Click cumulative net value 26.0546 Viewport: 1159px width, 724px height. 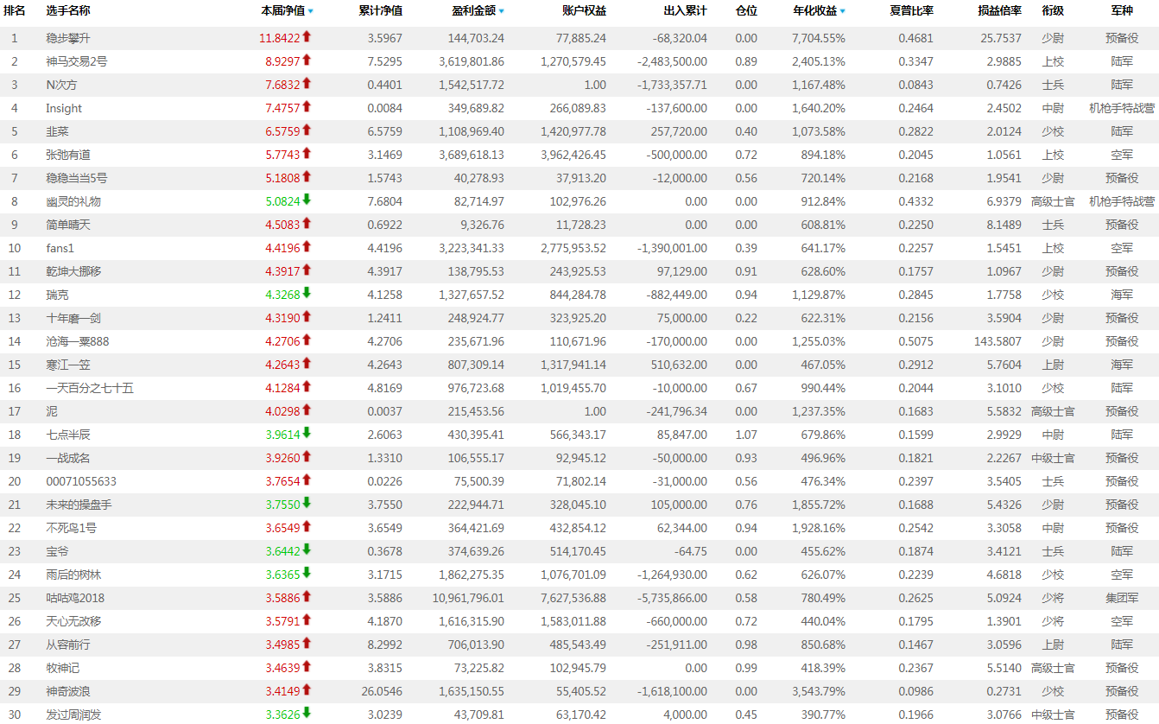pos(382,691)
